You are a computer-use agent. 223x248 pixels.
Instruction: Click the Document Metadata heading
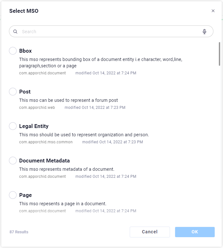(x=44, y=161)
